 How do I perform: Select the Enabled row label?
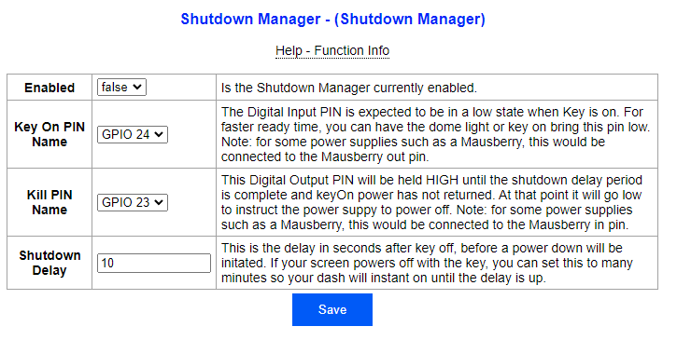[x=49, y=88]
